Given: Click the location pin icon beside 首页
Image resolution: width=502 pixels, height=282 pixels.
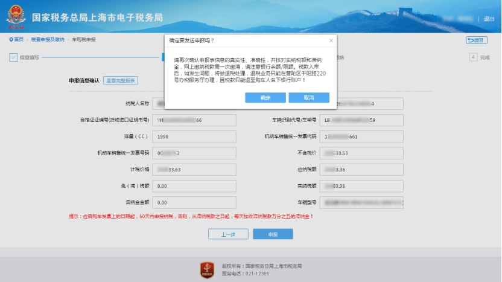Looking at the screenshot, I should (11, 39).
